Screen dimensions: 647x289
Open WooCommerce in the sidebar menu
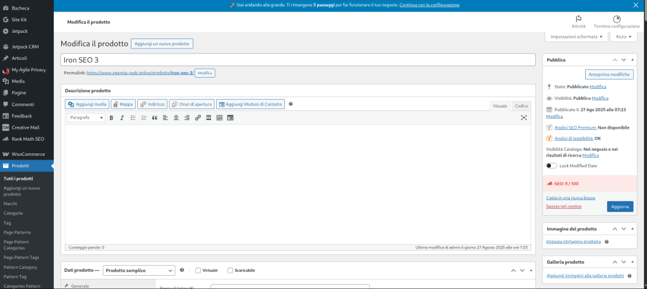tap(28, 154)
